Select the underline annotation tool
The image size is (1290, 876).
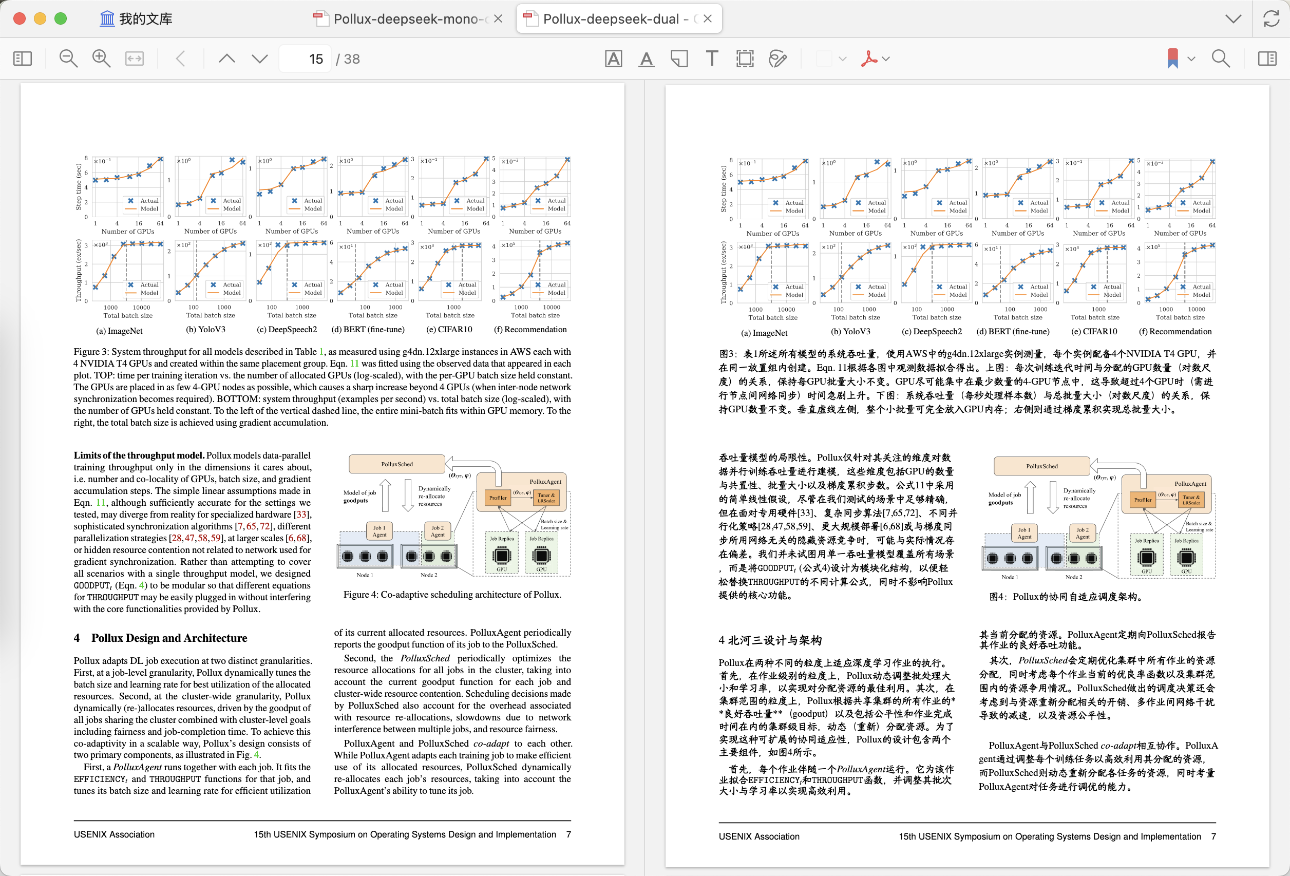click(646, 59)
